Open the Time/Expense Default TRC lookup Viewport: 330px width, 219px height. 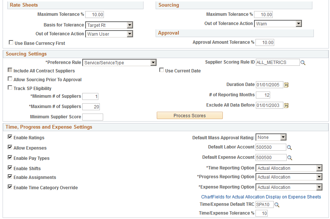pos(277,204)
